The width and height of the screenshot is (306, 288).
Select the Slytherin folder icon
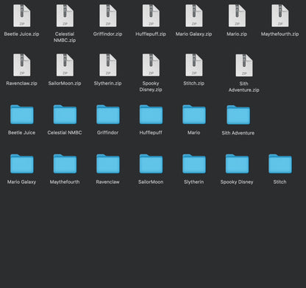[194, 164]
